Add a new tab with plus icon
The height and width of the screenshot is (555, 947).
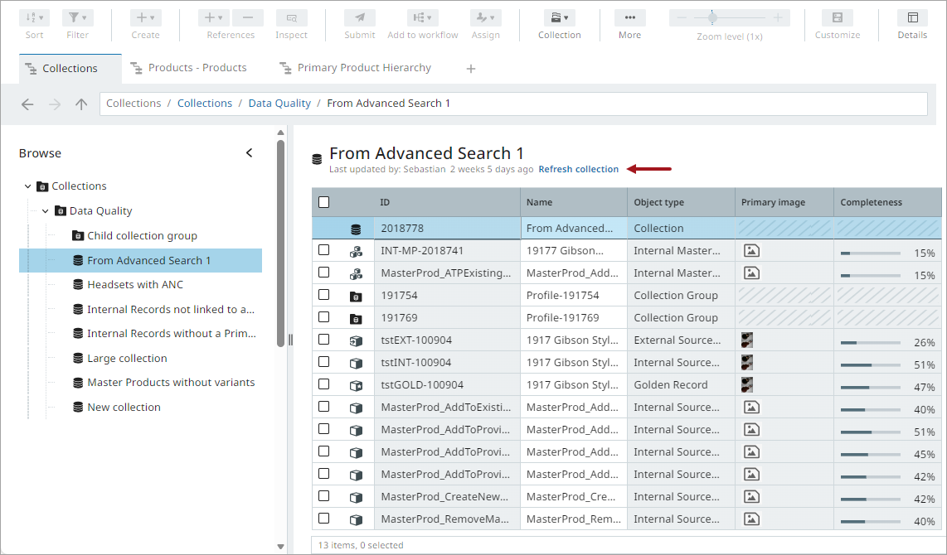pos(471,69)
